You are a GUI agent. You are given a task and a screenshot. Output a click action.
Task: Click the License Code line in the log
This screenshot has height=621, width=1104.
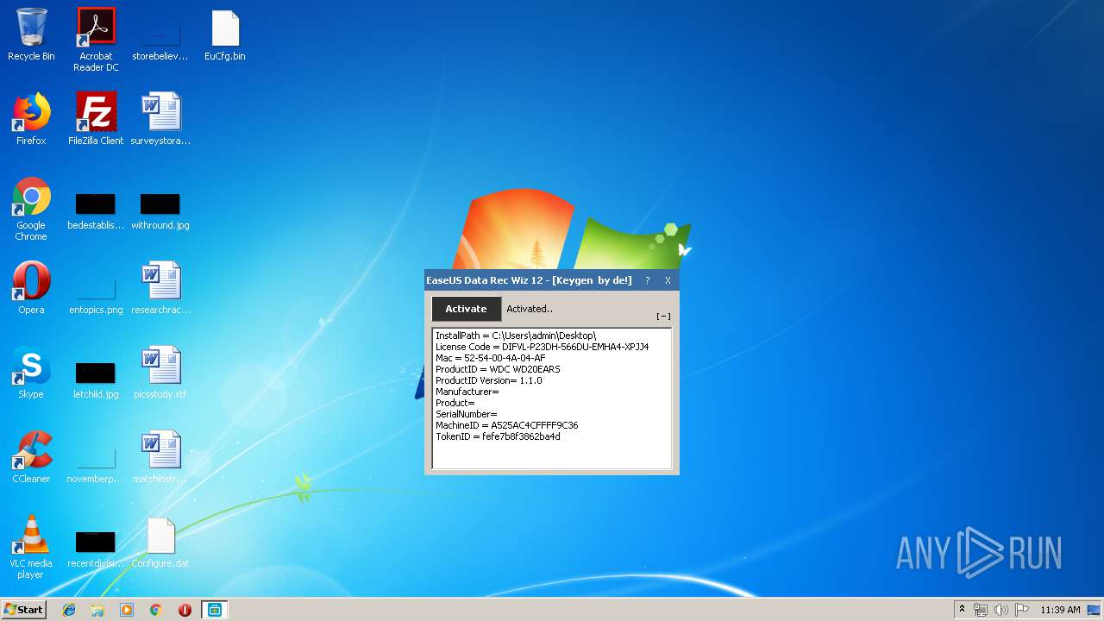pos(542,347)
